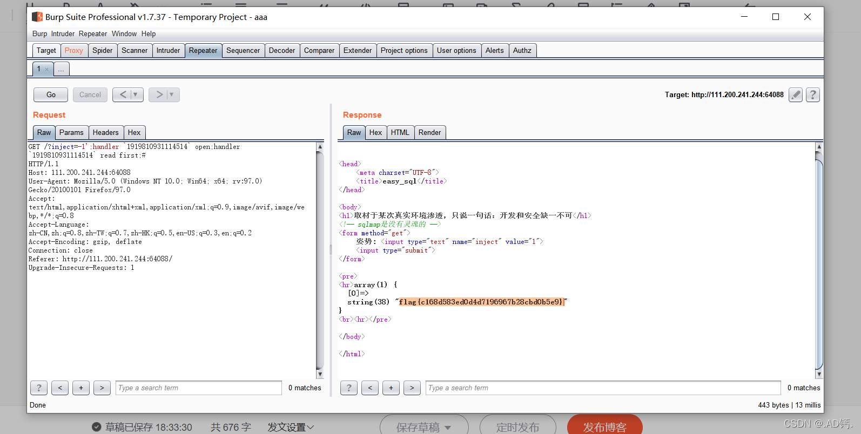Add a new Repeater tab with ...

pos(61,69)
